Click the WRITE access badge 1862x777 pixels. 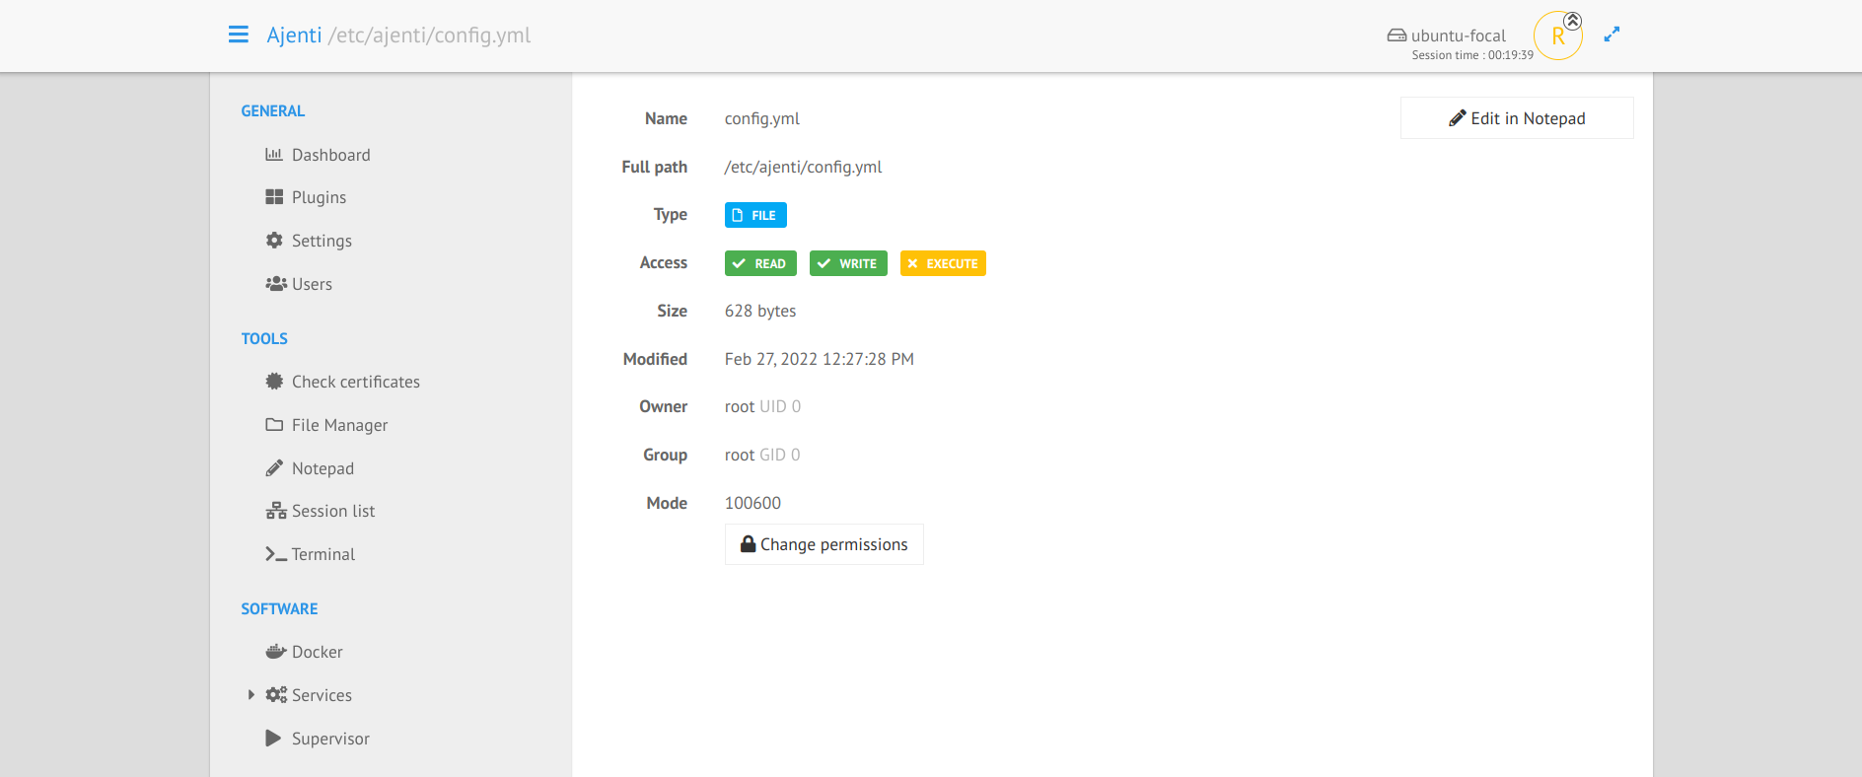click(848, 263)
